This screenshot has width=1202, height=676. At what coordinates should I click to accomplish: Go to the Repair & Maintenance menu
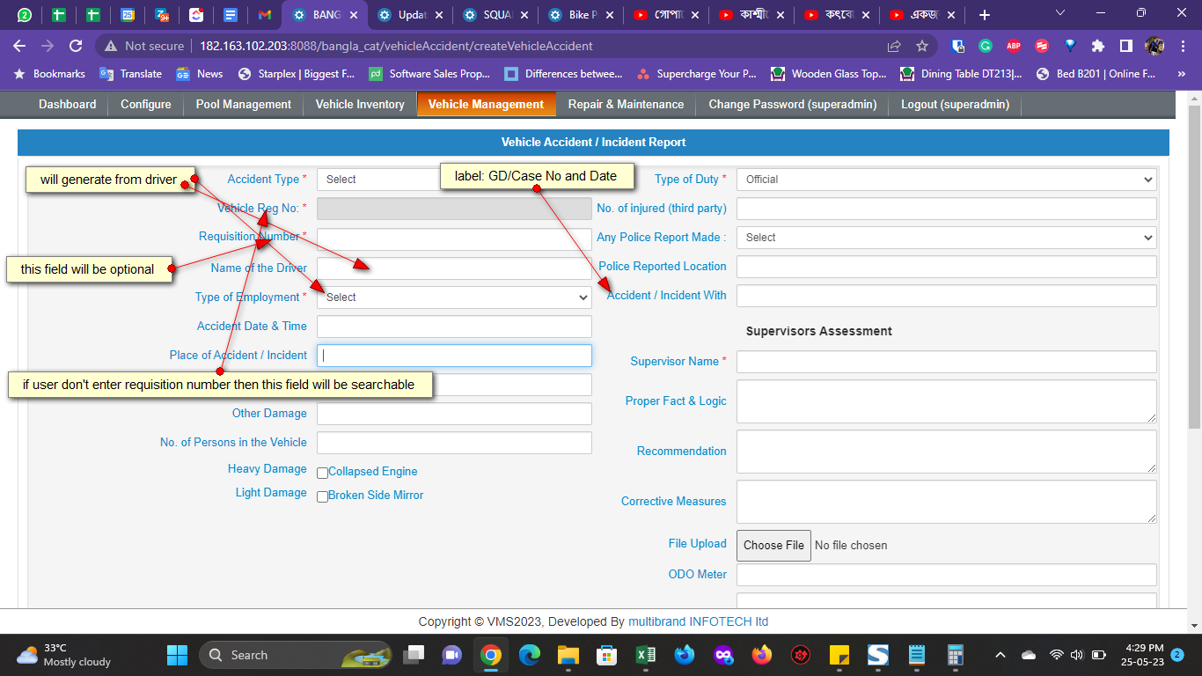626,104
